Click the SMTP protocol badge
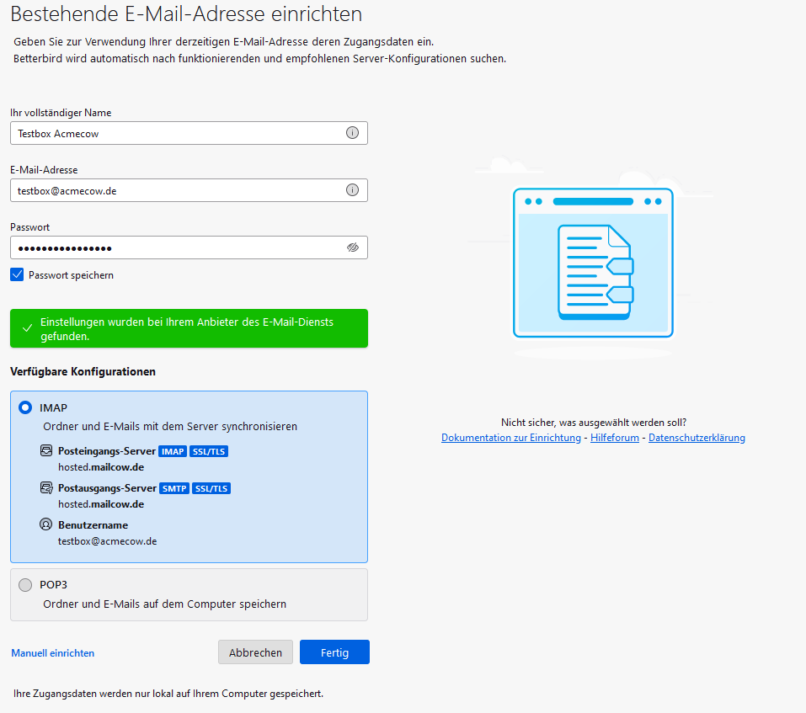The image size is (806, 713). tap(173, 487)
